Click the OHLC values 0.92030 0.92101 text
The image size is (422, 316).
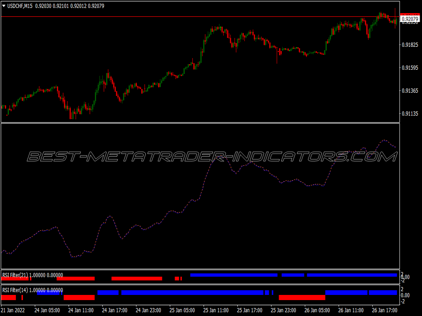[52, 6]
